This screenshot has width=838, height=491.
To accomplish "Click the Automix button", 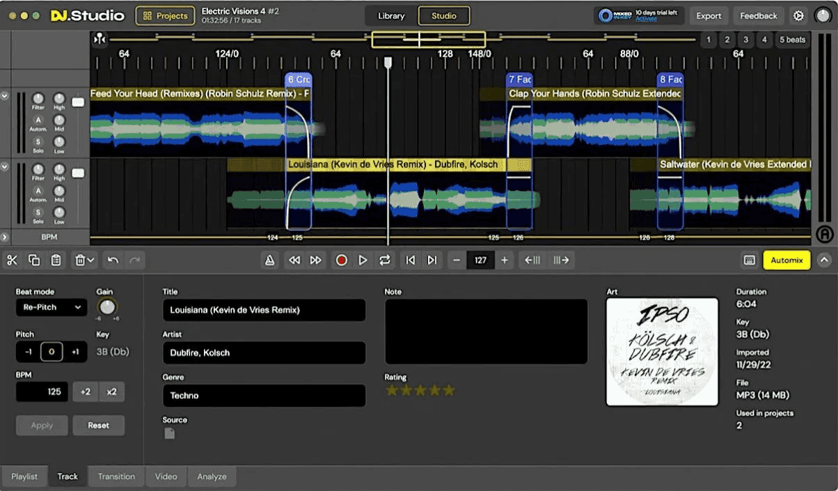I will [786, 260].
